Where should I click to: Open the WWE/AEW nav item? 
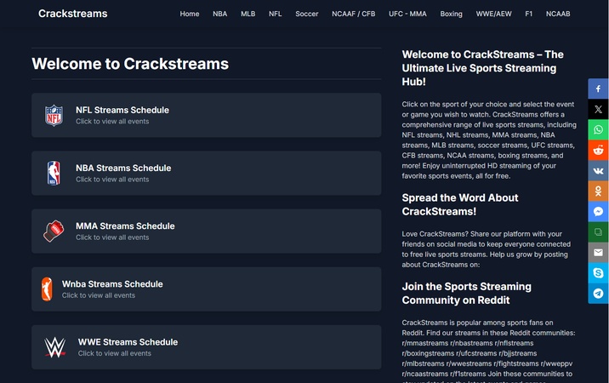pyautogui.click(x=493, y=14)
